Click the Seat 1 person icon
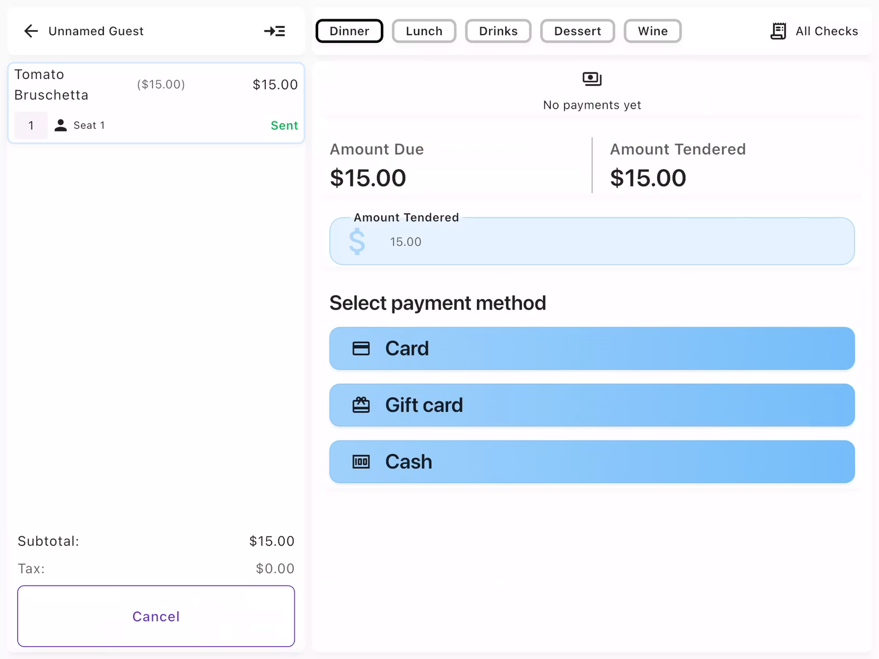This screenshot has width=879, height=659. 60,125
